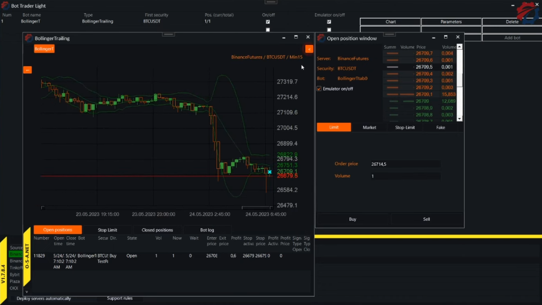Select the Stop-Limit order tab
Viewport: 542px width, 305px height.
tap(405, 127)
